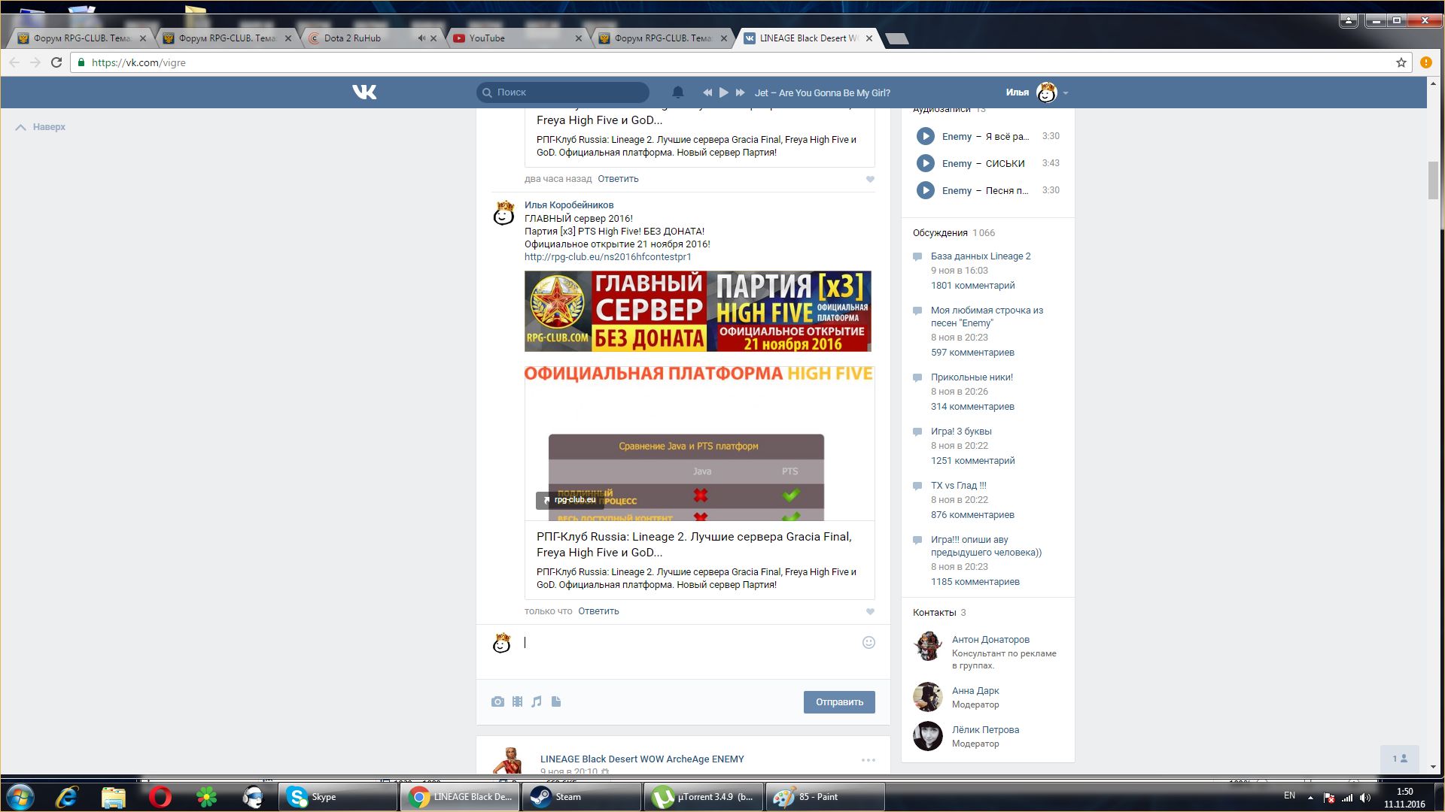
Task: Skip to the next track in the header player
Action: click(740, 92)
